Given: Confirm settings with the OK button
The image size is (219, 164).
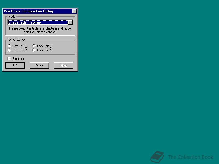Looking at the screenshot, I should pos(15,65).
